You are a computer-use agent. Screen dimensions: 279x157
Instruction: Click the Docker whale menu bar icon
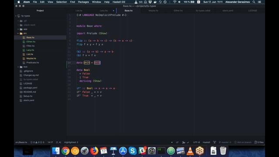[155, 2]
